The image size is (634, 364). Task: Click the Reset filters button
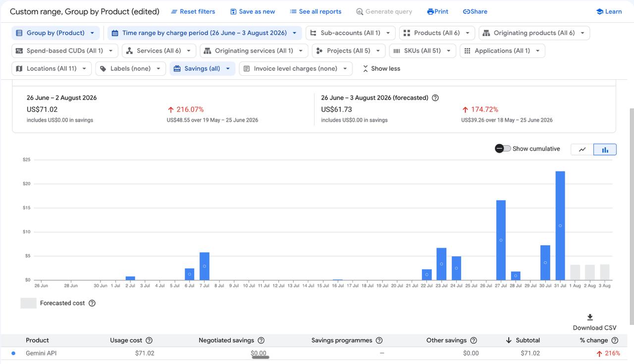pyautogui.click(x=193, y=11)
